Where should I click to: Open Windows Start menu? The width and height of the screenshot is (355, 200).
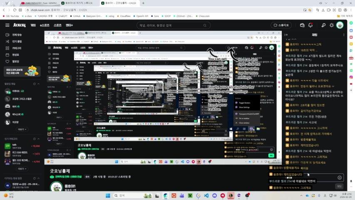(x=108, y=195)
